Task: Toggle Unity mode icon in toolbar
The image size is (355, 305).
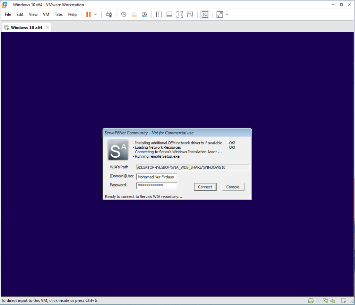Action: (190, 15)
